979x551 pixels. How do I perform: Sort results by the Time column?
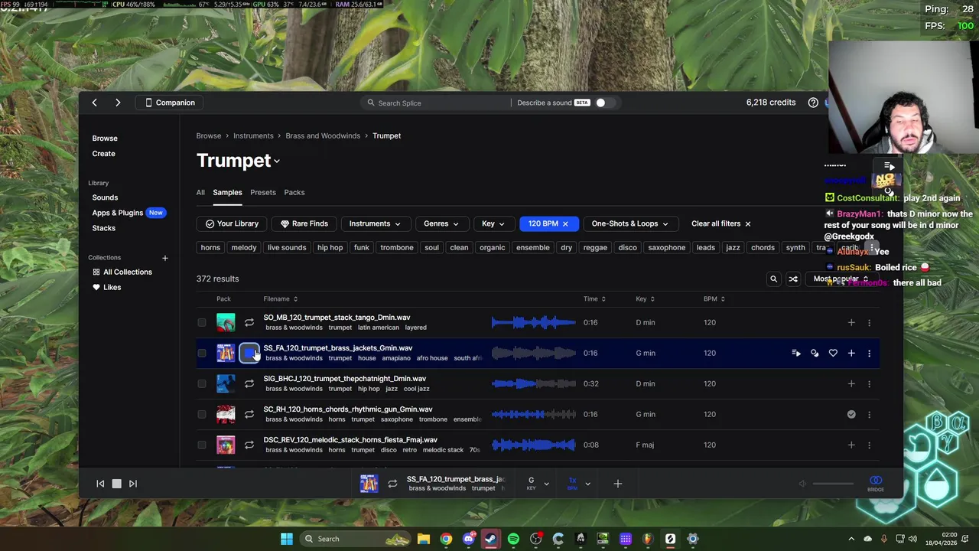(594, 299)
